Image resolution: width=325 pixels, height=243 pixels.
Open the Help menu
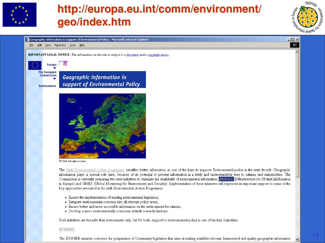[82, 45]
